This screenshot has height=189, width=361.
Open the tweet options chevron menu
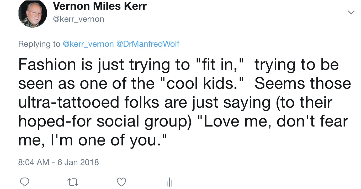point(351,12)
